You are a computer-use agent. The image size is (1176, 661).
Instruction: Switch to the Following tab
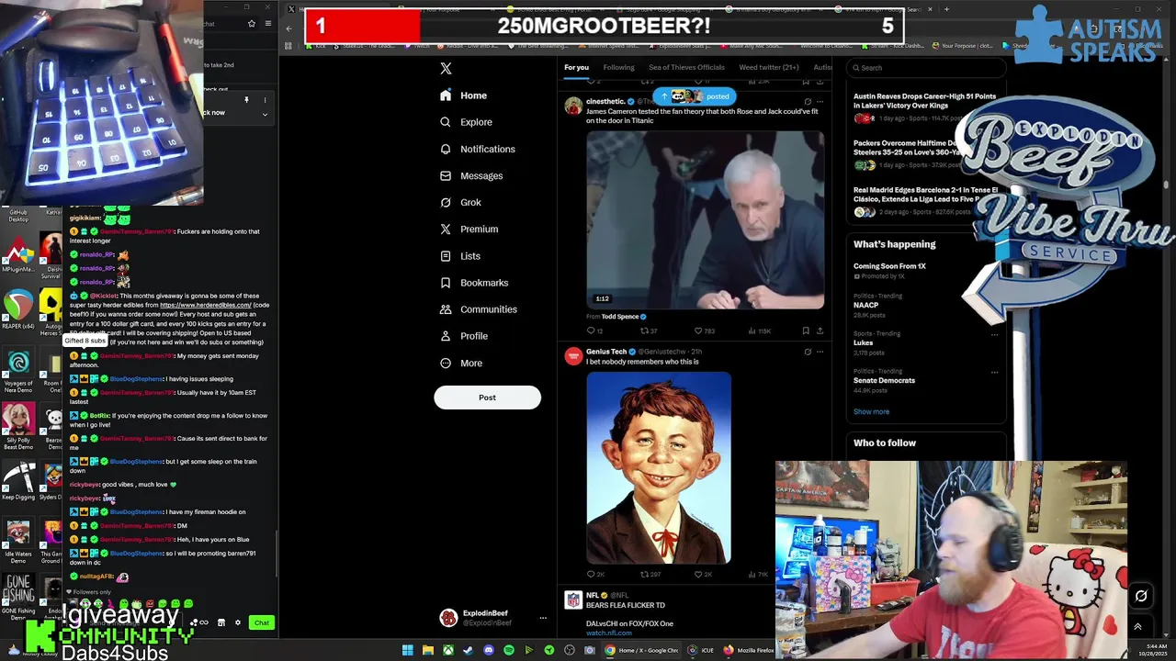(x=618, y=67)
